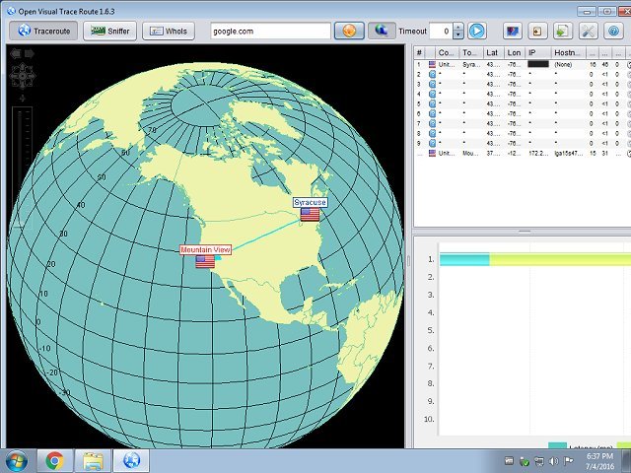The width and height of the screenshot is (631, 473).
Task: Click the globe button beside Timeout
Action: click(382, 31)
